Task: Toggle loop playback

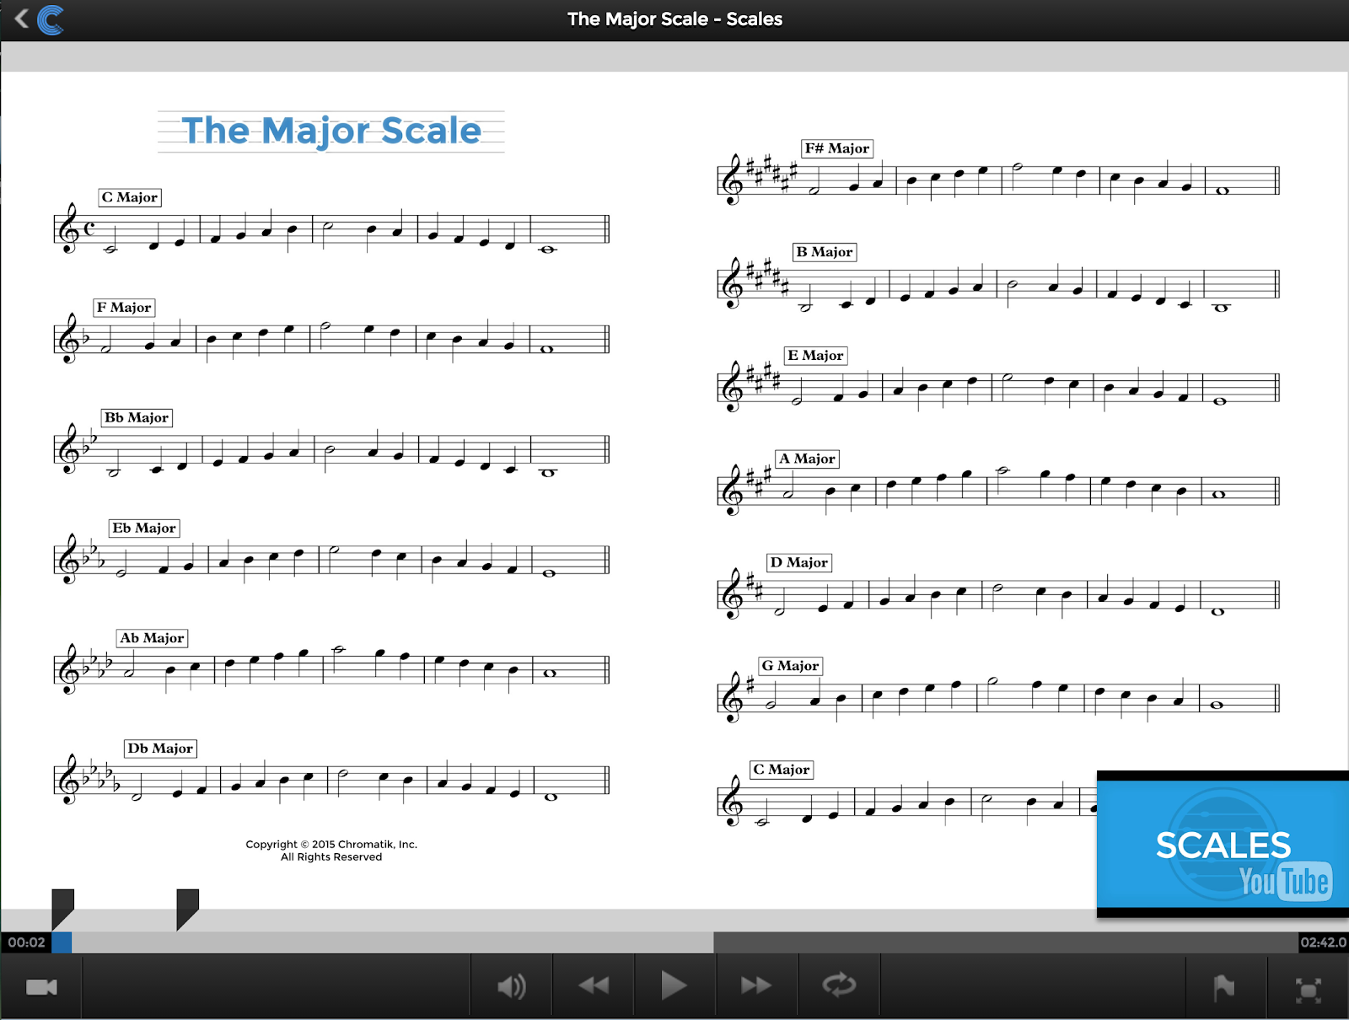Action: click(839, 985)
